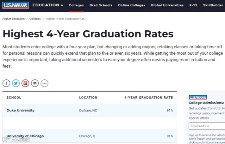The image size is (225, 144).
Task: Open the University of Chicago link
Action: point(25,136)
